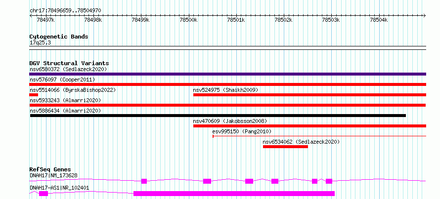Image resolution: width=440 pixels, height=199 pixels.
Task: Click the short red nsv5514066 bar
Action: (x=34, y=95)
